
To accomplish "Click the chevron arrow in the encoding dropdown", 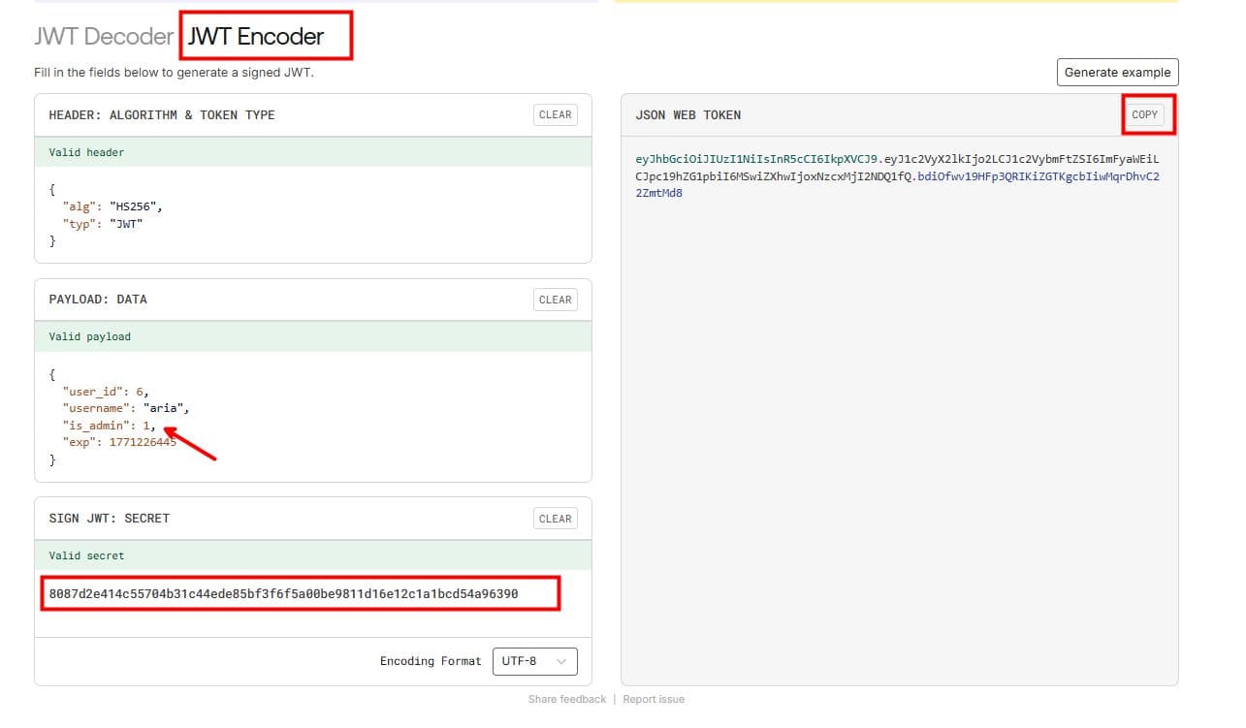I will click(x=561, y=661).
